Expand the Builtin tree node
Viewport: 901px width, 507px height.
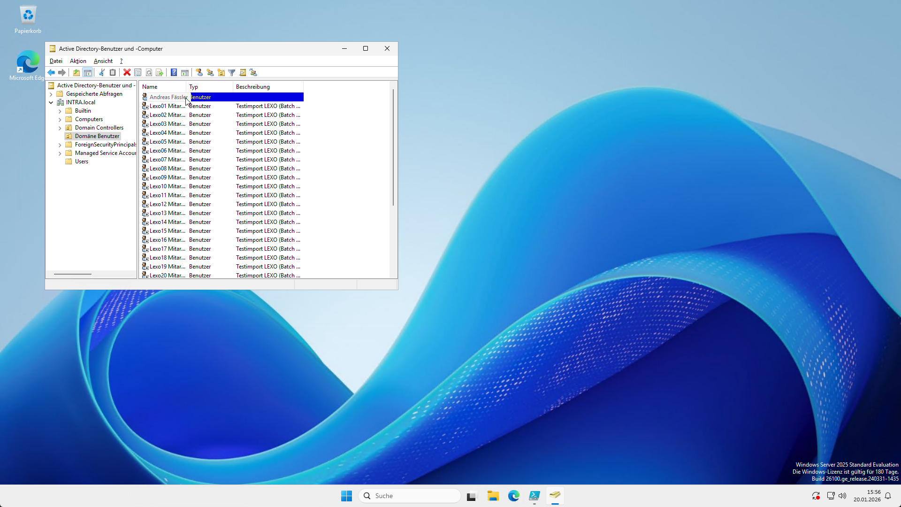pyautogui.click(x=60, y=111)
